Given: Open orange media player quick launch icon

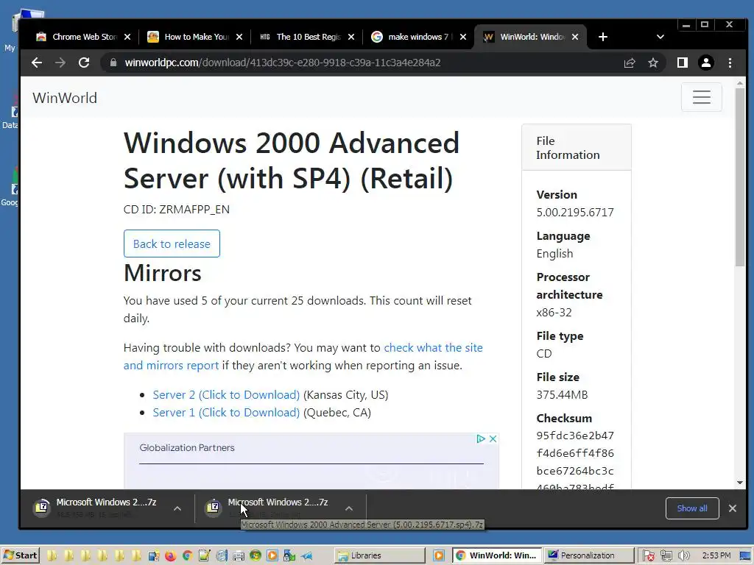Looking at the screenshot, I should click(x=272, y=556).
